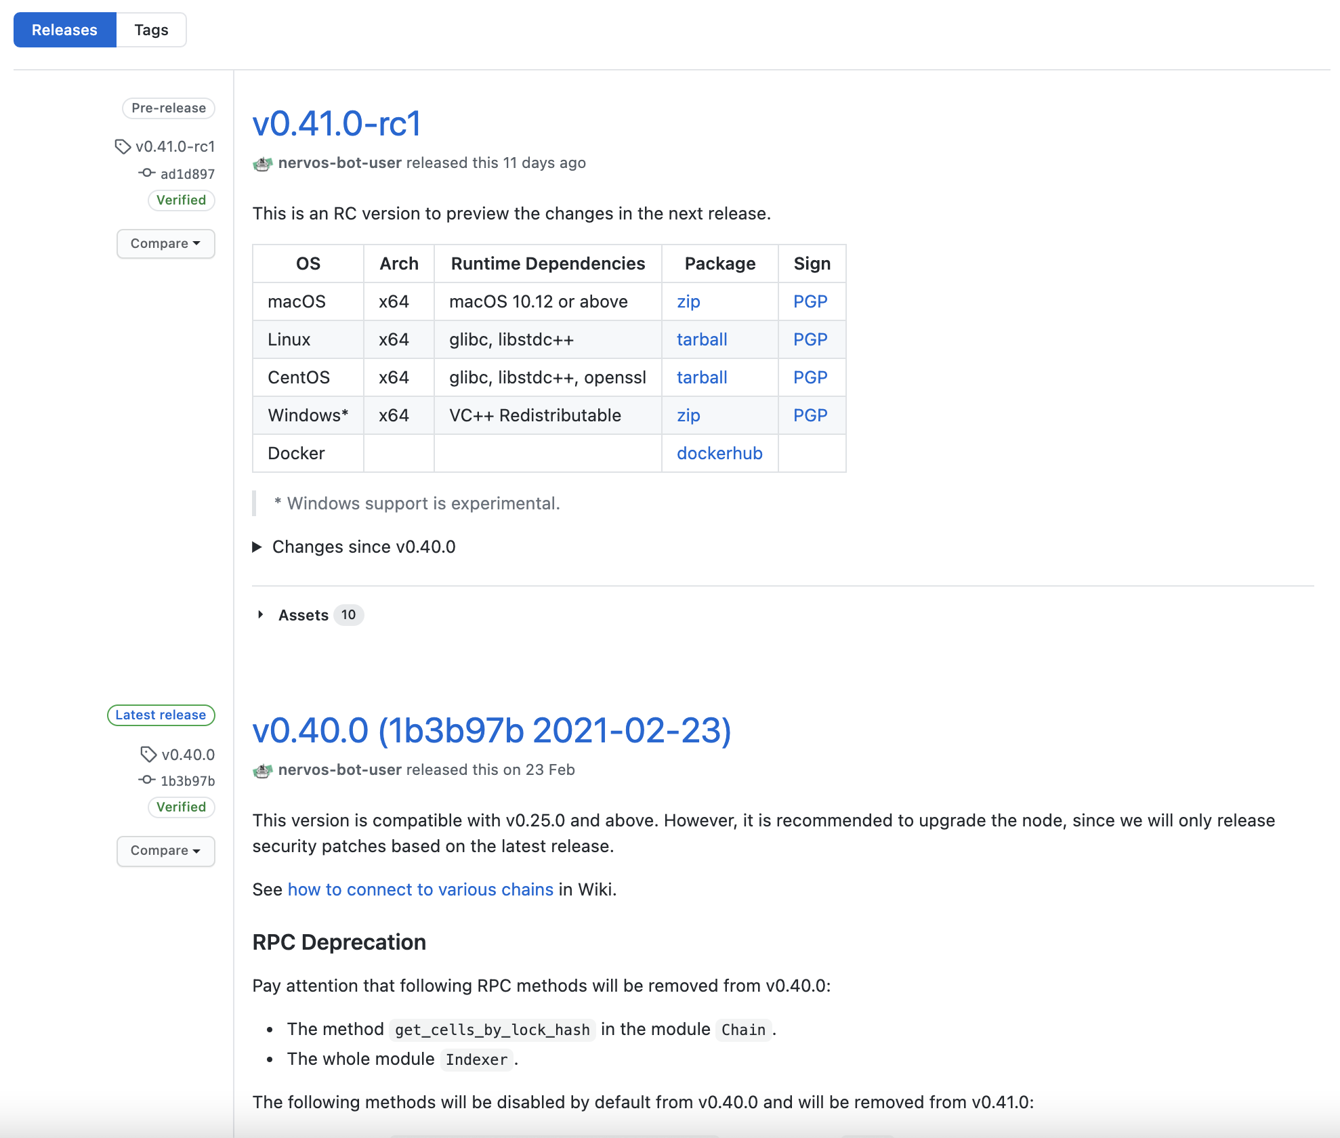Switch to the Tags tab
The height and width of the screenshot is (1138, 1340).
coord(151,30)
